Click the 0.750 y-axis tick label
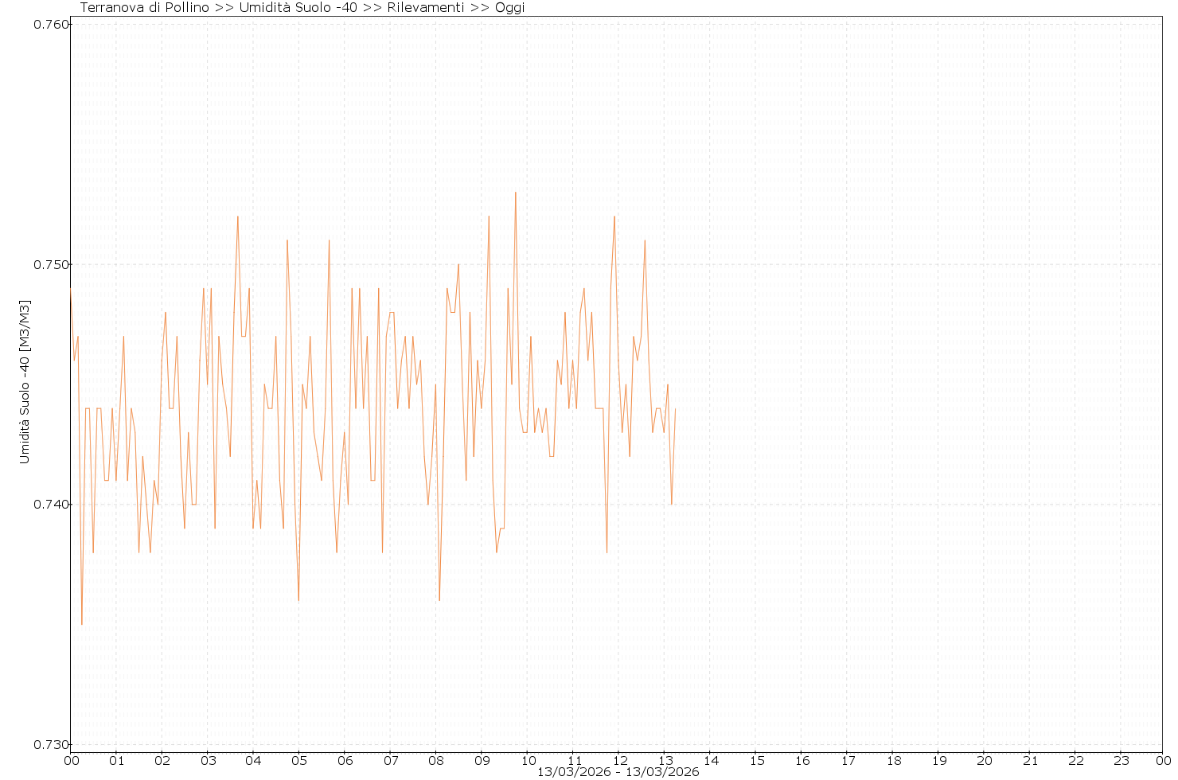This screenshot has width=1178, height=780. tap(52, 264)
